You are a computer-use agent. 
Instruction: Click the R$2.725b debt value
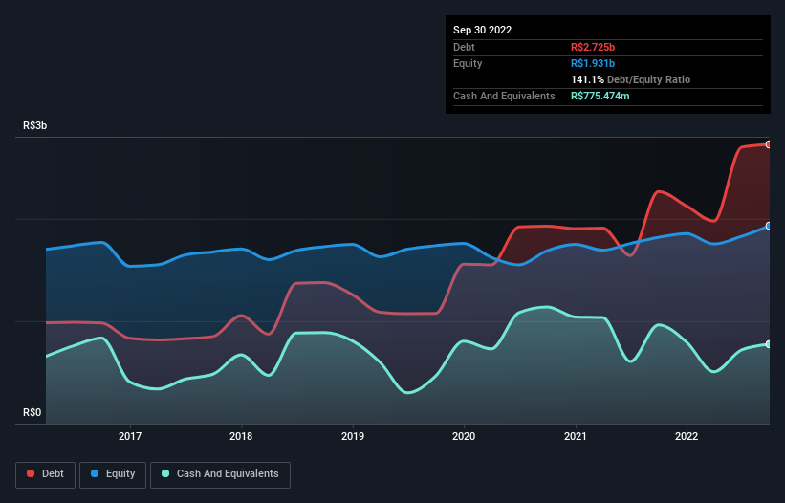[593, 47]
